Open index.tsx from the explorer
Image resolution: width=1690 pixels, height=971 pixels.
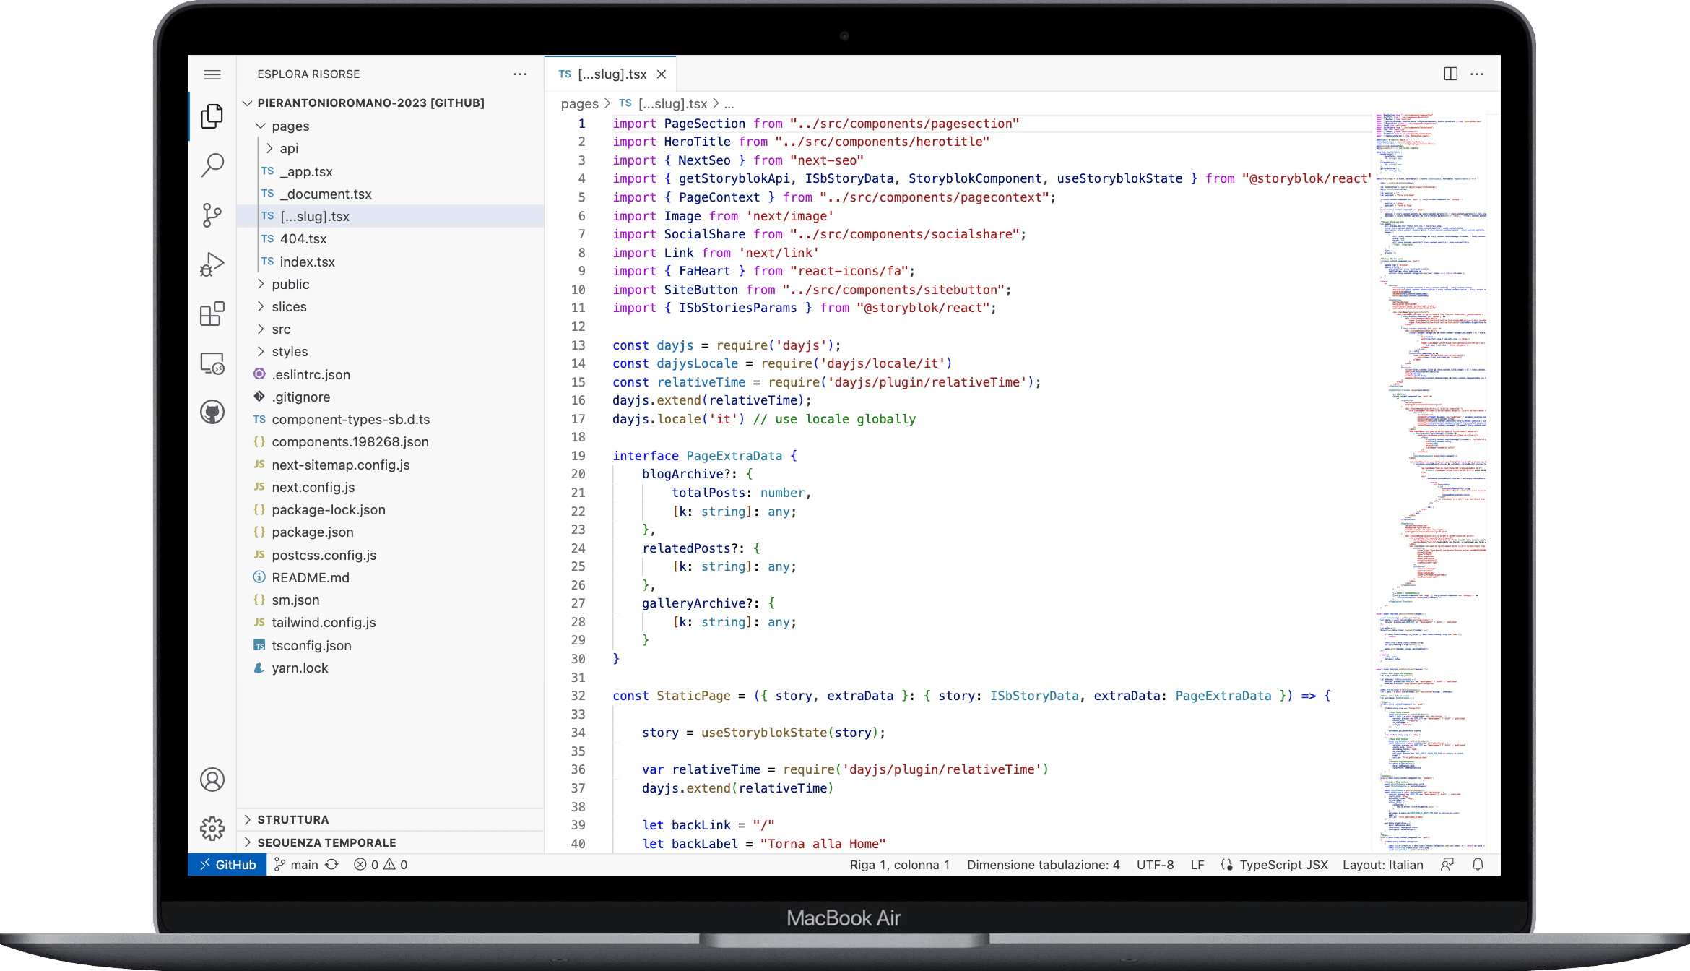tap(307, 262)
